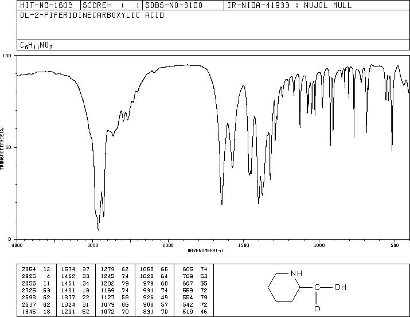Select the 1462 peak table entry
This screenshot has height=317, width=410.
(x=76, y=276)
